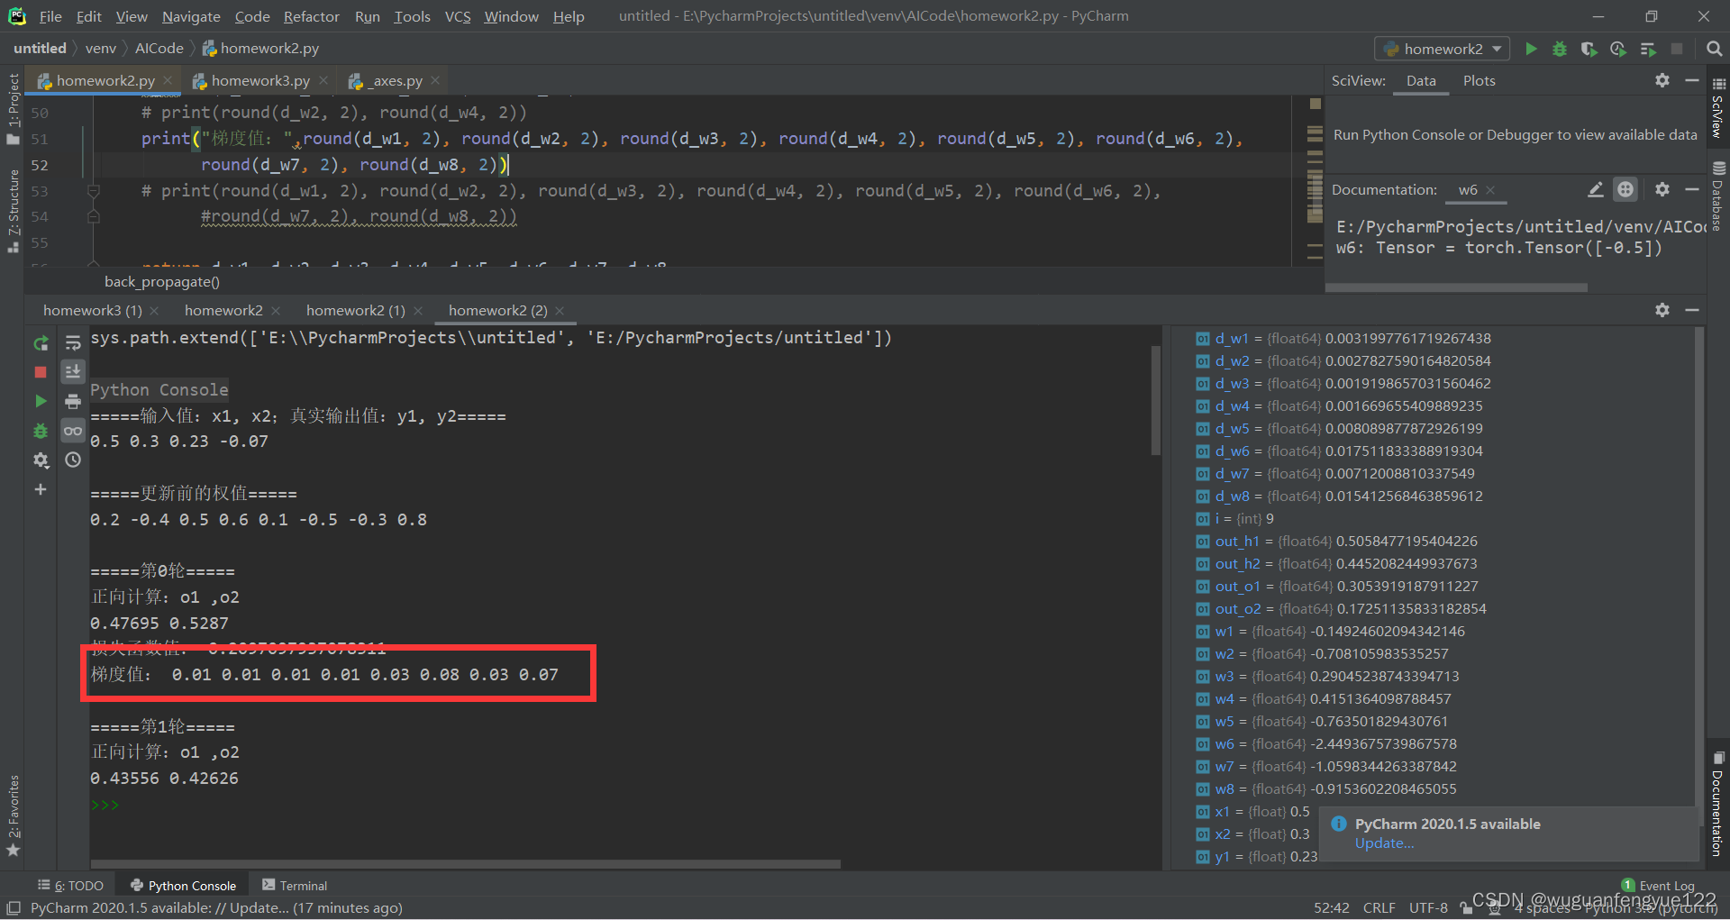Open the Event Log
The height and width of the screenshot is (920, 1730).
click(1658, 886)
